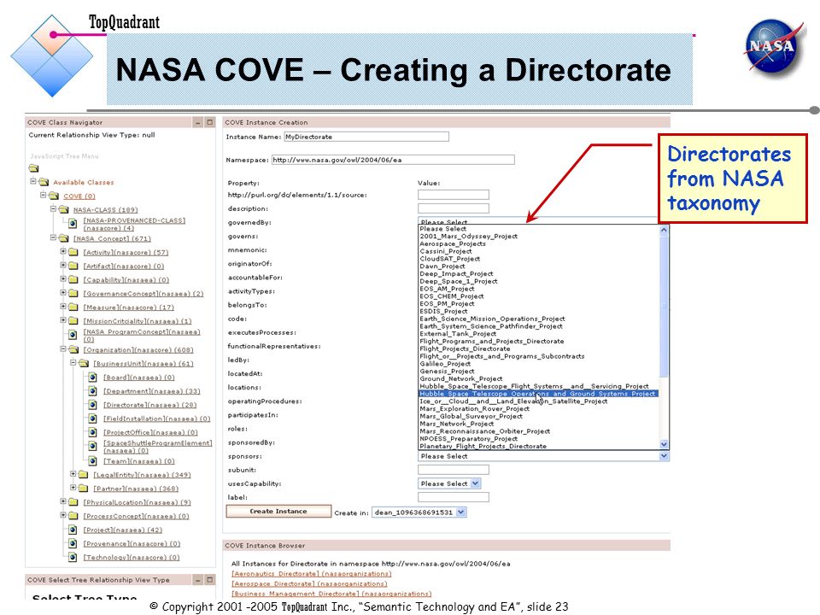Expand the PhysicalLocation tree node
This screenshot has height=615, width=820.
click(x=63, y=501)
